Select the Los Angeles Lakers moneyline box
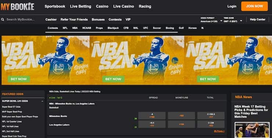This screenshot has height=138, width=272. [181, 124]
